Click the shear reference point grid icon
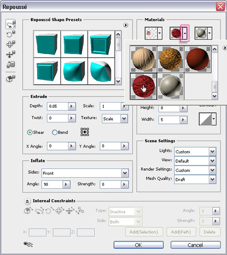 click(x=85, y=132)
